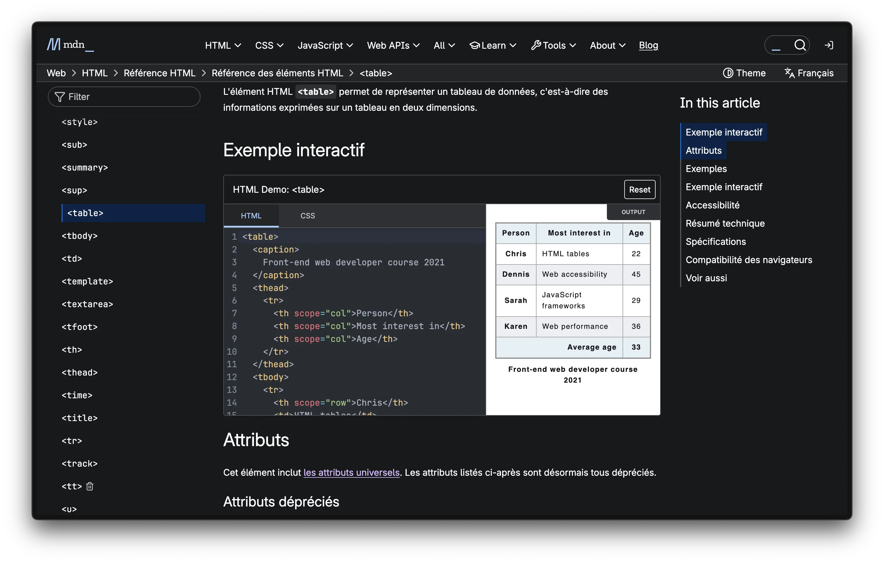Open the Blog link
The image size is (884, 562).
coord(648,46)
